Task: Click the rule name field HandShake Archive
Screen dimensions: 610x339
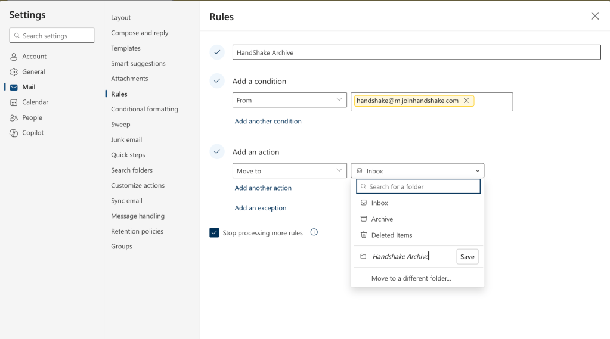Action: (x=416, y=52)
